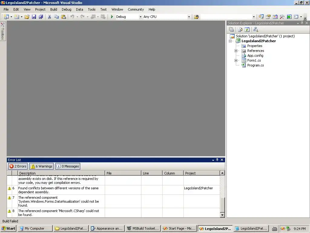Image resolution: width=310 pixels, height=233 pixels.
Task: Click the Undo arrow icon
Action: tap(72, 17)
